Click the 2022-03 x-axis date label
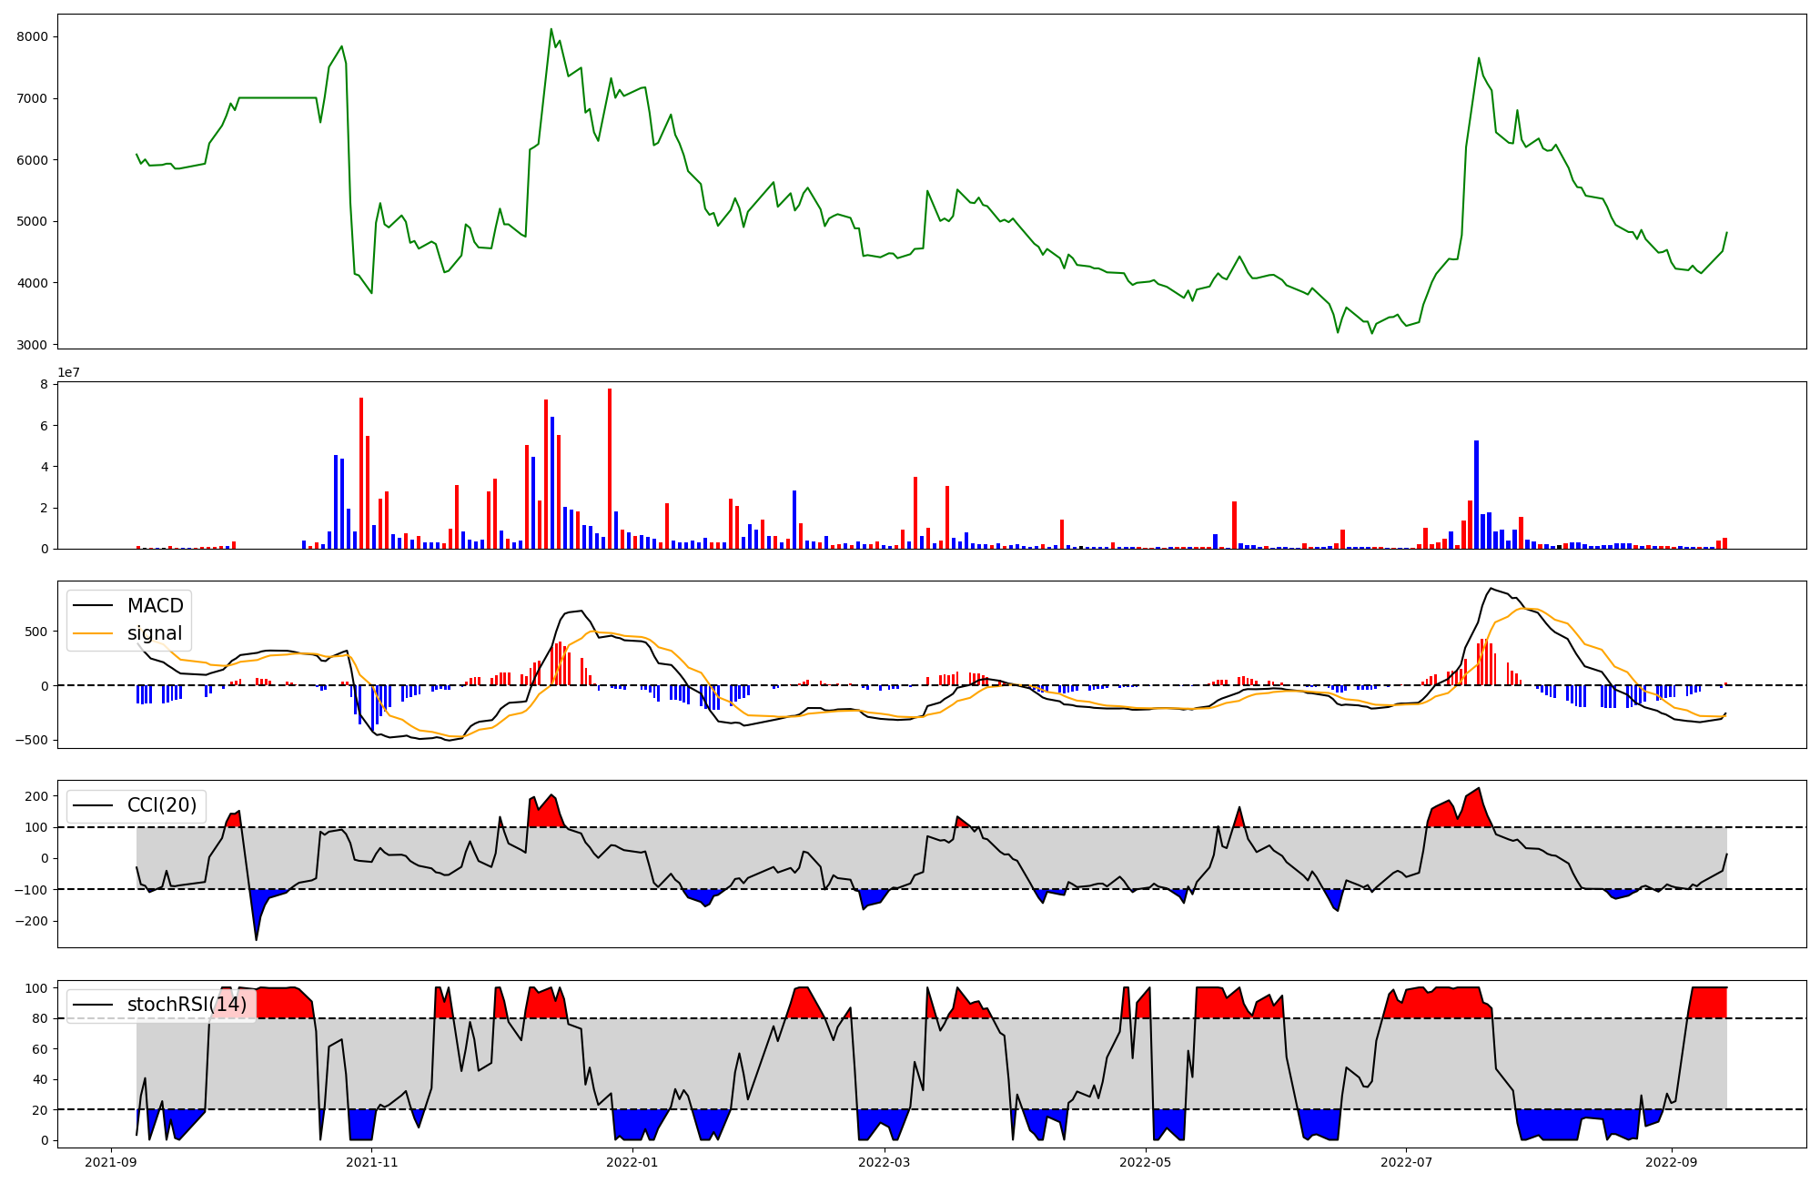Viewport: 1820px width, 1183px height. [884, 1162]
